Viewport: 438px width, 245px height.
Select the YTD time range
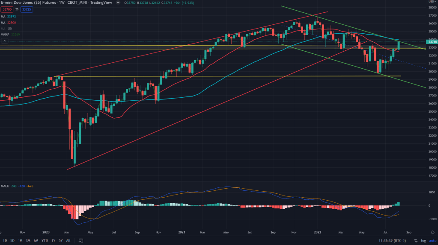(x=45, y=241)
